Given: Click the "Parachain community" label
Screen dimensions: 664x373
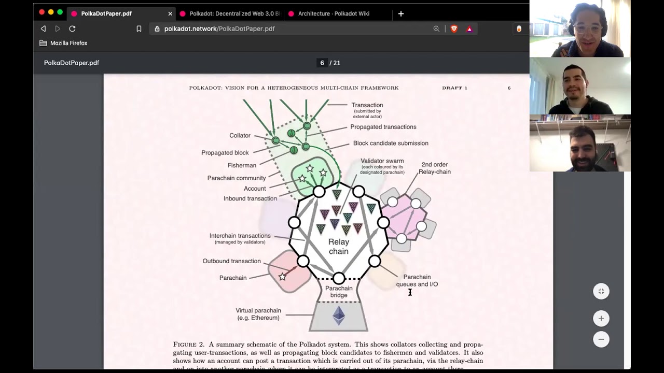Looking at the screenshot, I should pyautogui.click(x=237, y=178).
